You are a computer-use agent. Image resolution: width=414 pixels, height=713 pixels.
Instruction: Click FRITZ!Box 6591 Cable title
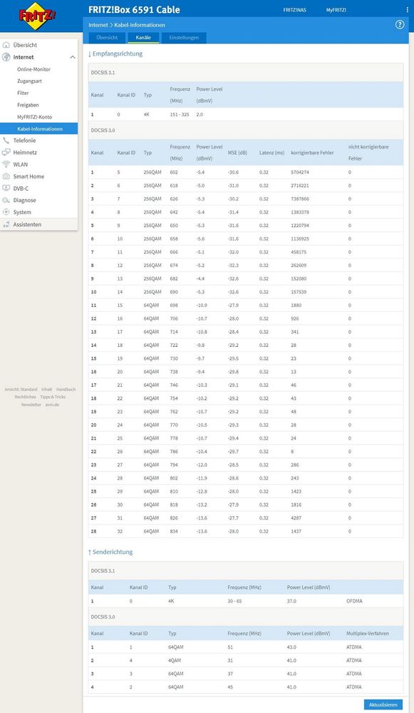click(x=134, y=9)
